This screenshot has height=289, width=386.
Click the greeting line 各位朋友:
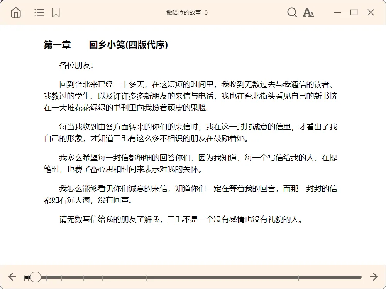tap(76, 66)
